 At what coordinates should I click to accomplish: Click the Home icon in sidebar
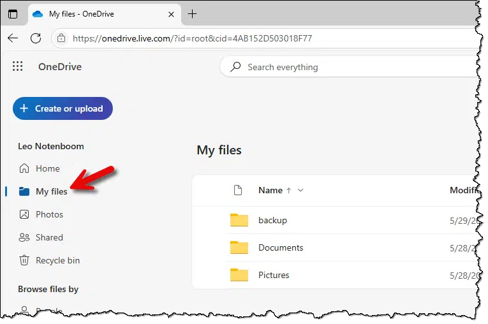pos(24,168)
